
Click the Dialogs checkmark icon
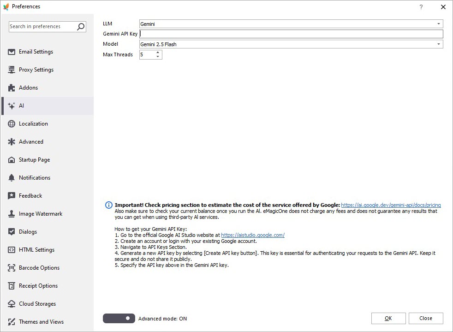[12, 232]
